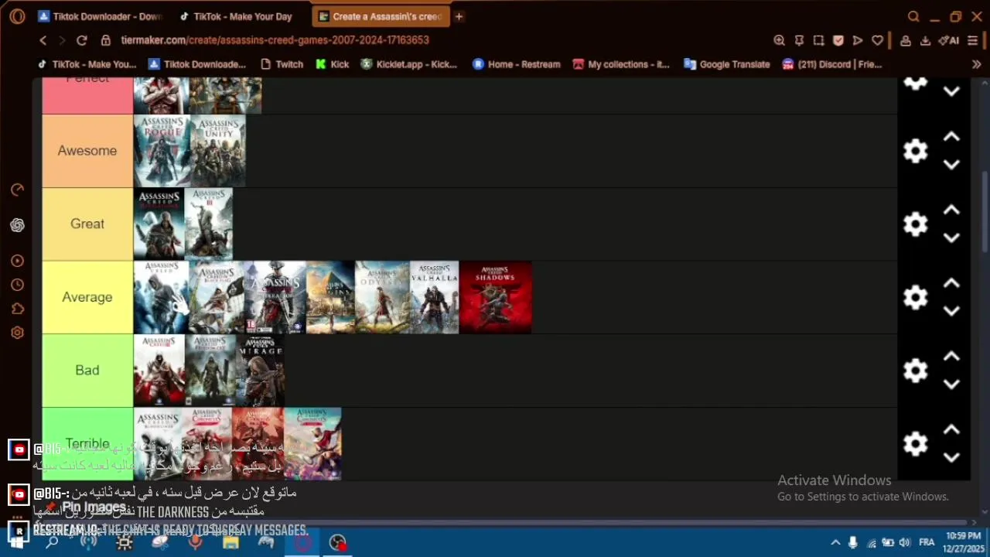Select Assassin's Creed Shadows cover
The height and width of the screenshot is (557, 990).
(x=495, y=297)
